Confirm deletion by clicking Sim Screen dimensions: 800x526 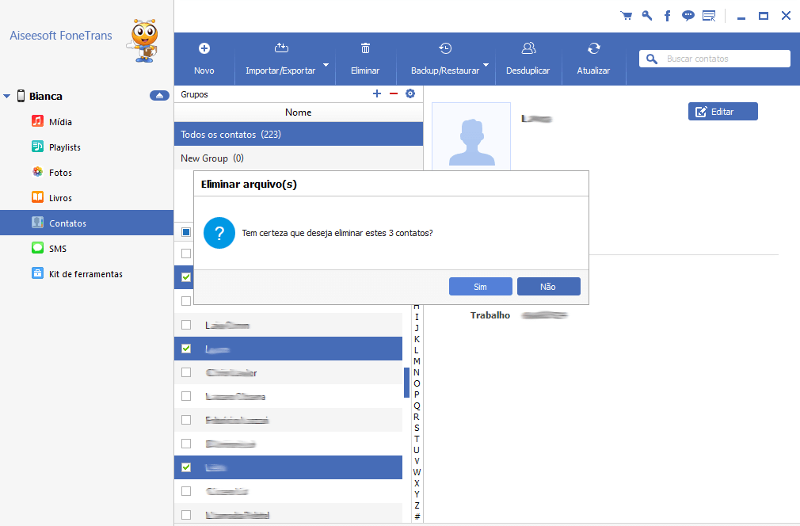click(480, 287)
